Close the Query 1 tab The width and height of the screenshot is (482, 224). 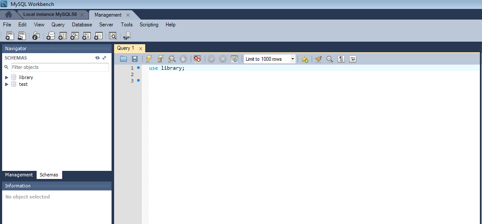pyautogui.click(x=141, y=48)
